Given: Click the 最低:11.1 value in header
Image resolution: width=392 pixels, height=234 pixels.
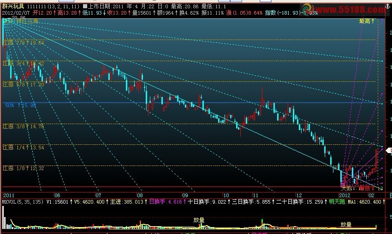Looking at the screenshot, I should coord(214,6).
